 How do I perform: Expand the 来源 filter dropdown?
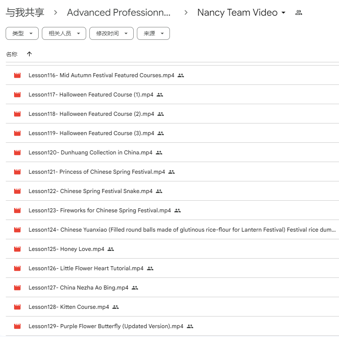coord(153,33)
